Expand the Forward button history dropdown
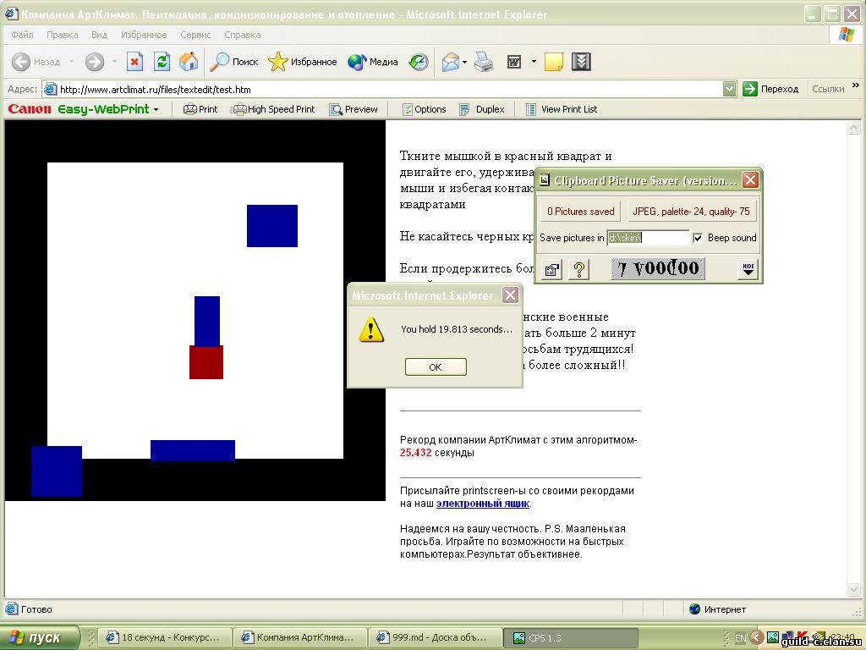The width and height of the screenshot is (866, 650). pyautogui.click(x=114, y=62)
